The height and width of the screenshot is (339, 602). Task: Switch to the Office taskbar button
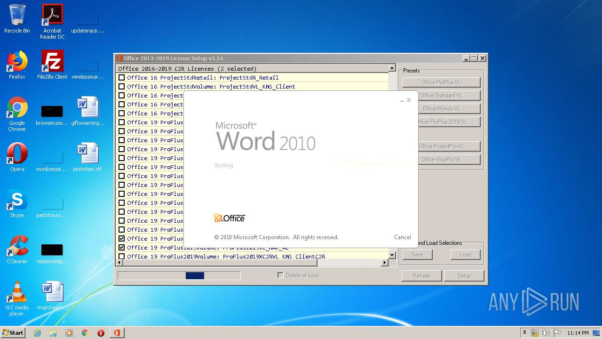(x=117, y=333)
